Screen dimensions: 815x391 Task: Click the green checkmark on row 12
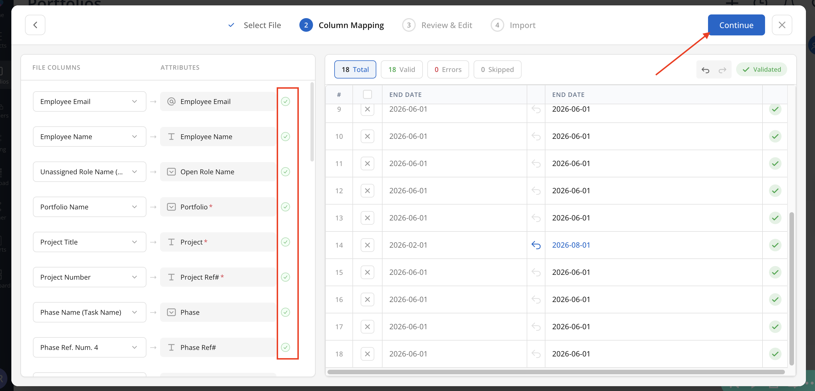click(x=775, y=191)
